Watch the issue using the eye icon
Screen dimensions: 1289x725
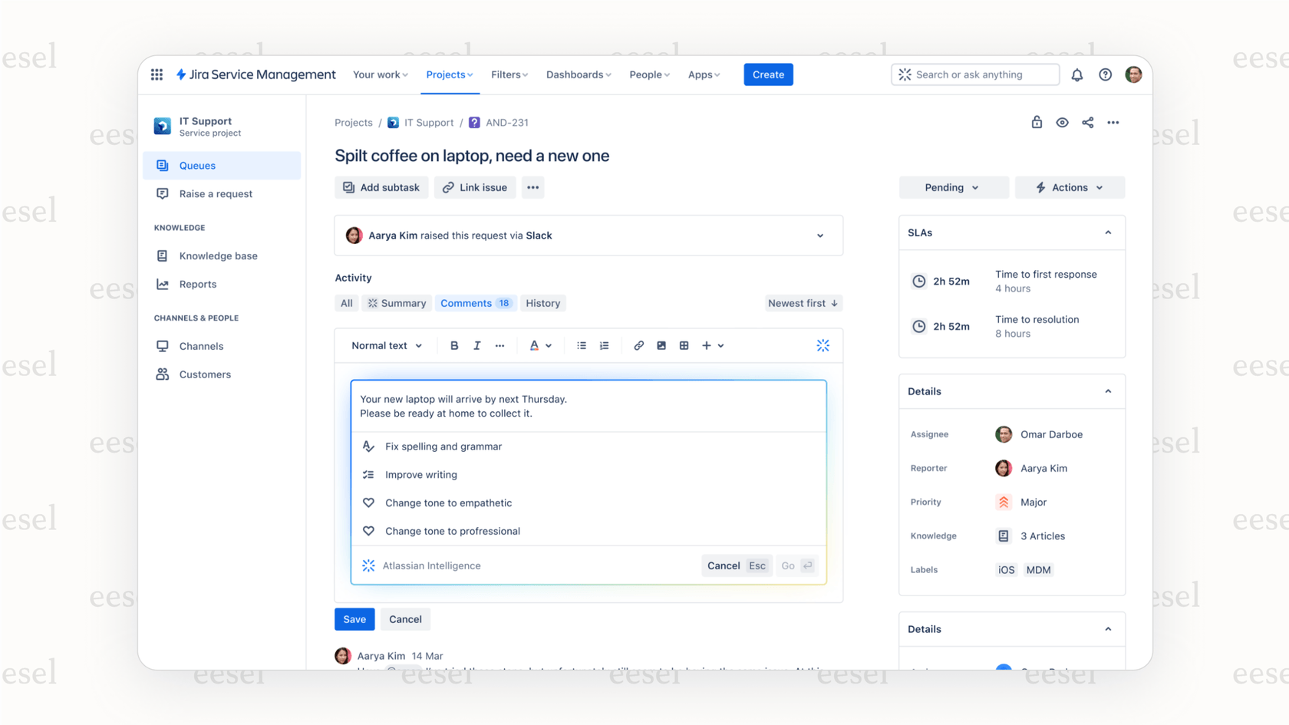click(x=1062, y=122)
